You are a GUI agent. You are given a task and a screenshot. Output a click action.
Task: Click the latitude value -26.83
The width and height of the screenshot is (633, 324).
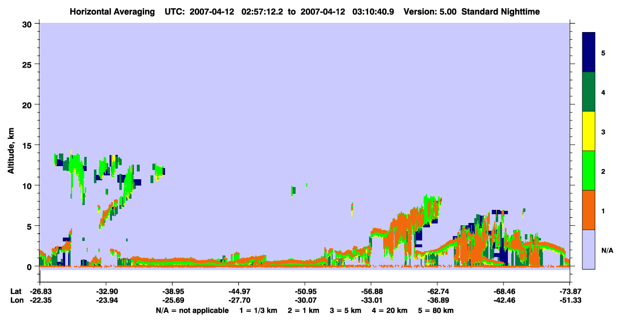(40, 291)
